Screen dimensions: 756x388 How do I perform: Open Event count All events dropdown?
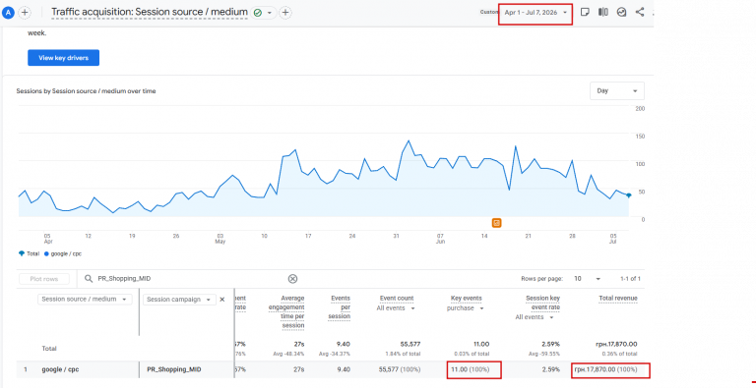(x=396, y=308)
